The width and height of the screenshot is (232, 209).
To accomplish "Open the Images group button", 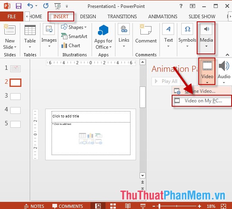I will point(49,36).
